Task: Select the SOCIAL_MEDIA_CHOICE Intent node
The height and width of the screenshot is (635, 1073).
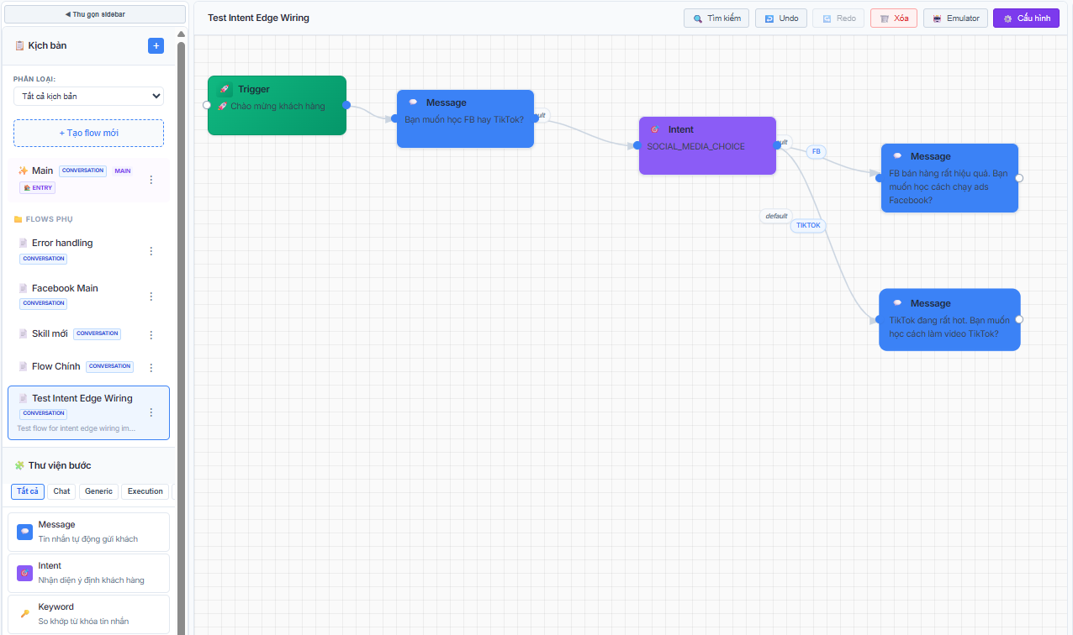Action: pos(707,145)
